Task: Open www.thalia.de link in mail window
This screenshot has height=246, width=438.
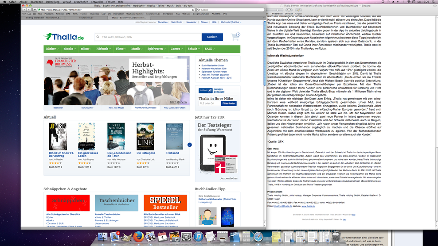Action: (x=308, y=206)
